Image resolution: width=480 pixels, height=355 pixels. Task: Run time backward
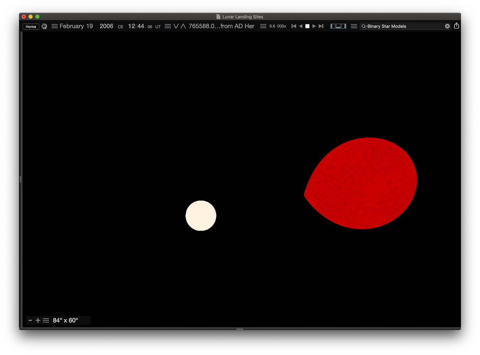[301, 26]
